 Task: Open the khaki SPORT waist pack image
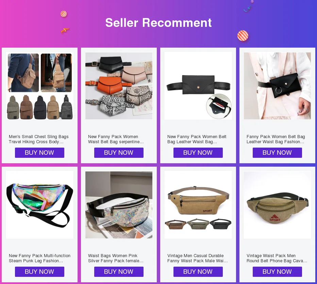pyautogui.click(x=198, y=205)
